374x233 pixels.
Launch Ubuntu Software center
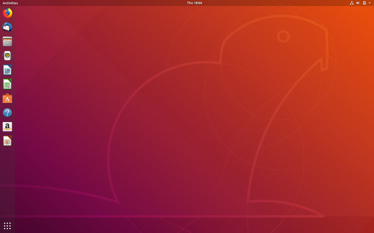tap(7, 98)
